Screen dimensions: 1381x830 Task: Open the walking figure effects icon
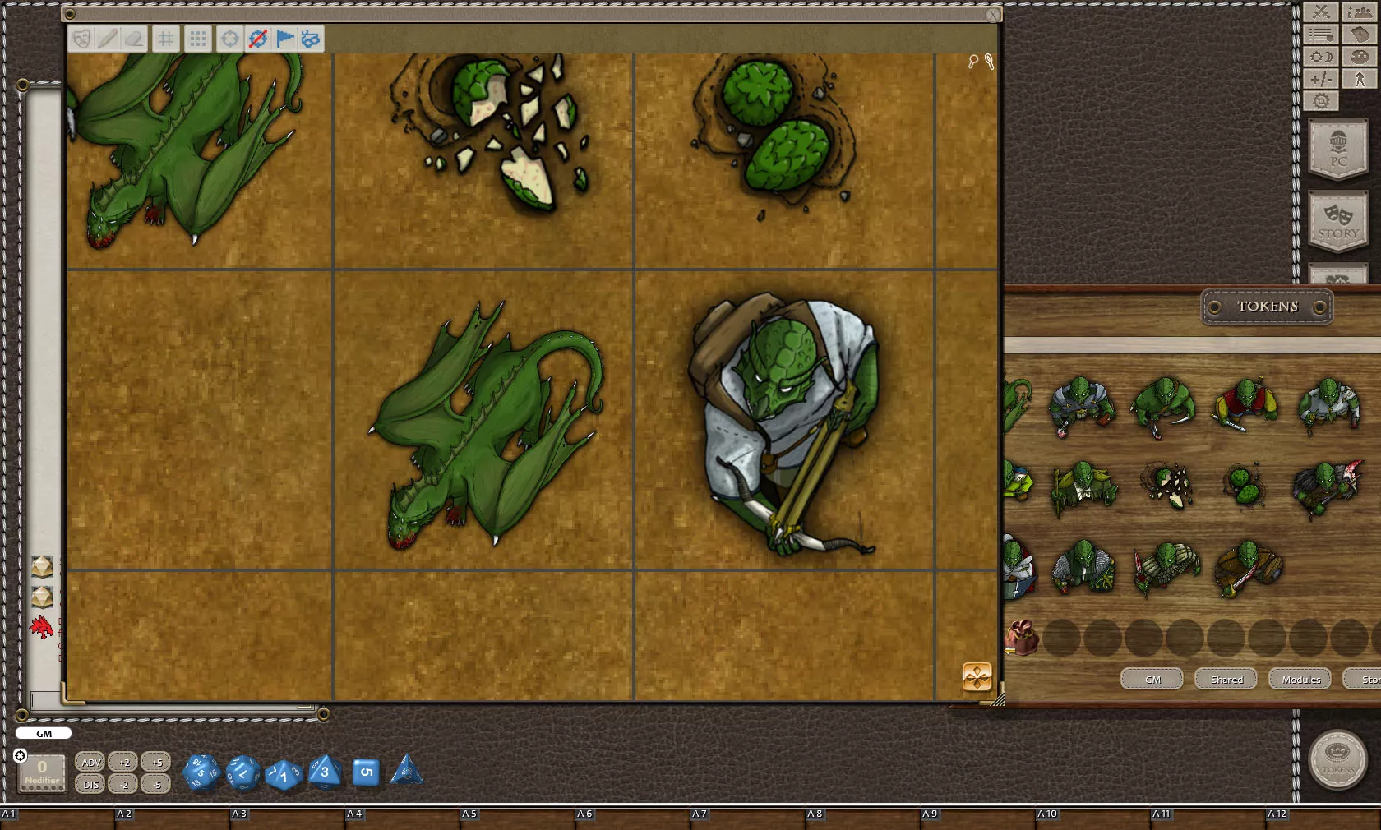[1359, 79]
